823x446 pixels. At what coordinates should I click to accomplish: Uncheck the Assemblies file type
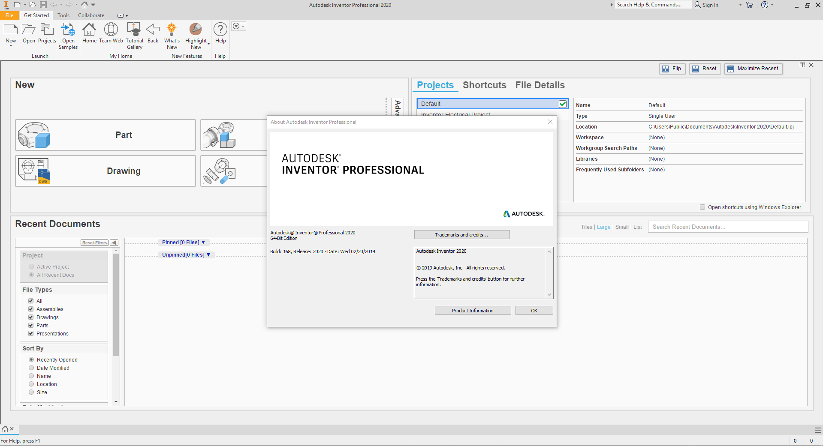[x=31, y=309]
